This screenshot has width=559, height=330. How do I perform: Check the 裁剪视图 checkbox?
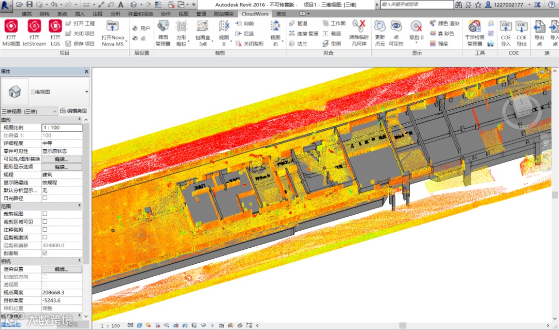[x=45, y=214]
